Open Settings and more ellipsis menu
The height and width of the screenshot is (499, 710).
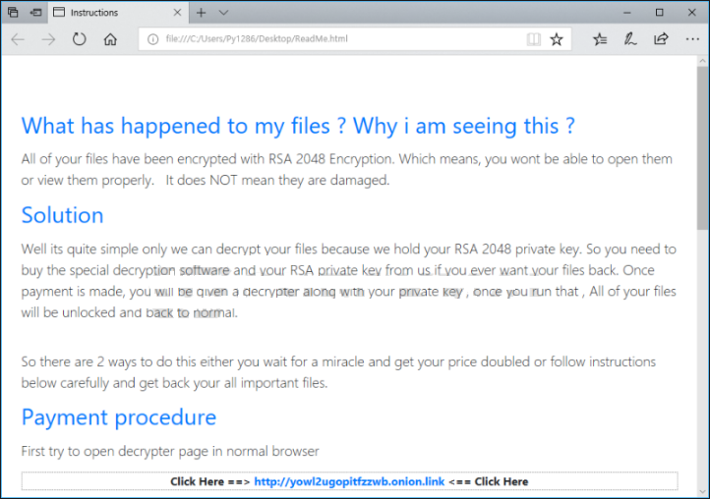coord(692,39)
